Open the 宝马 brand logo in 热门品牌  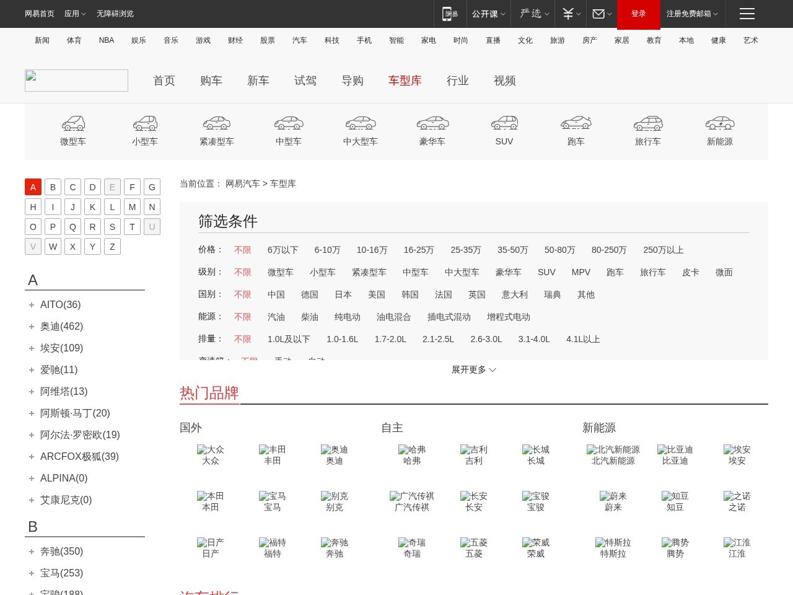point(273,496)
